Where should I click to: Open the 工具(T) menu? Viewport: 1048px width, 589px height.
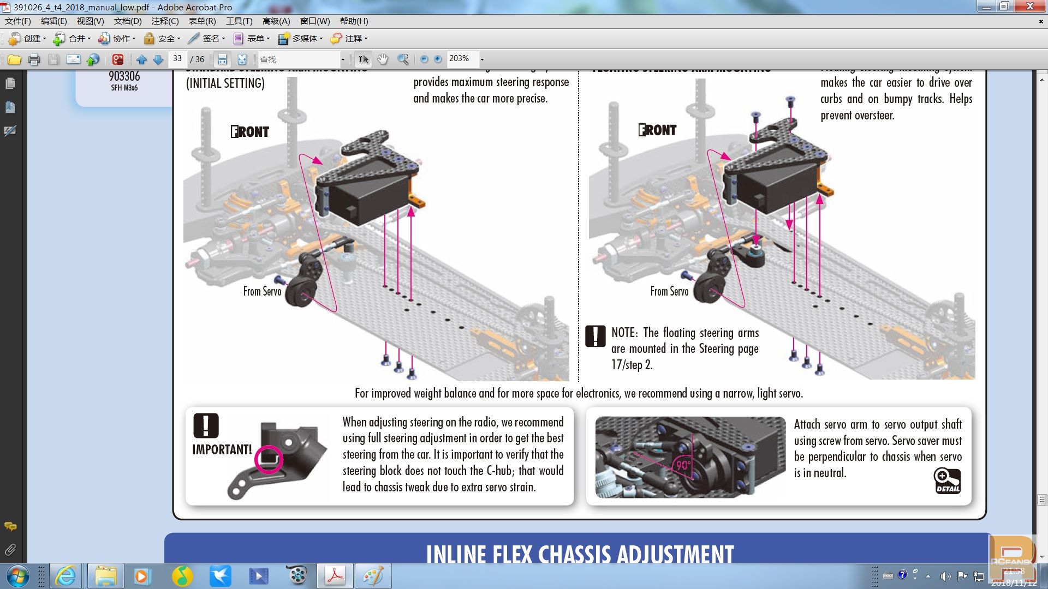tap(240, 21)
